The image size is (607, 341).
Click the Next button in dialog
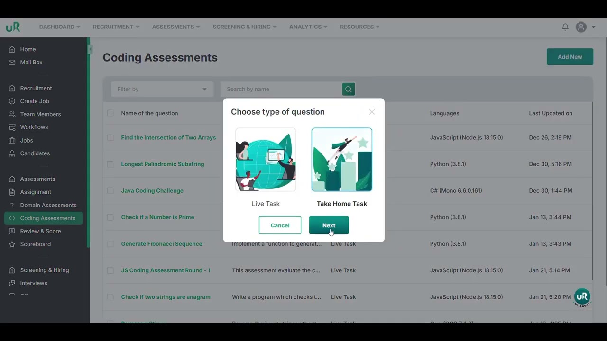tap(329, 225)
